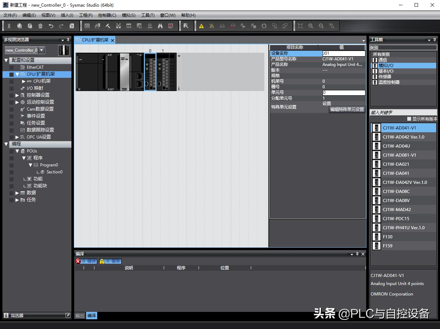Collapse the POUs tree node

pos(17,151)
